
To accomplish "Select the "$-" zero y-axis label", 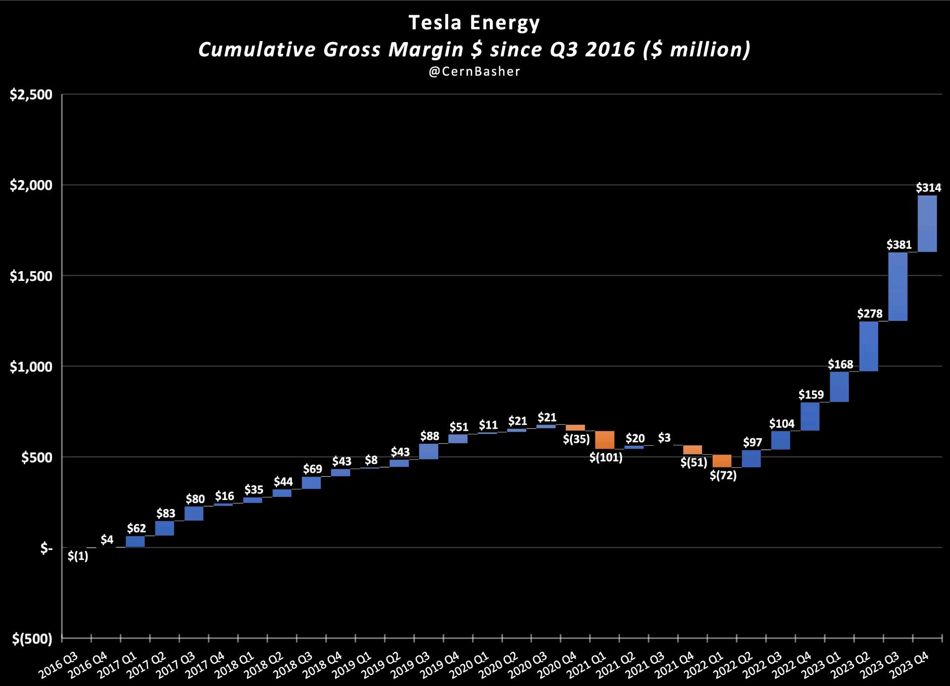I will 47,548.
